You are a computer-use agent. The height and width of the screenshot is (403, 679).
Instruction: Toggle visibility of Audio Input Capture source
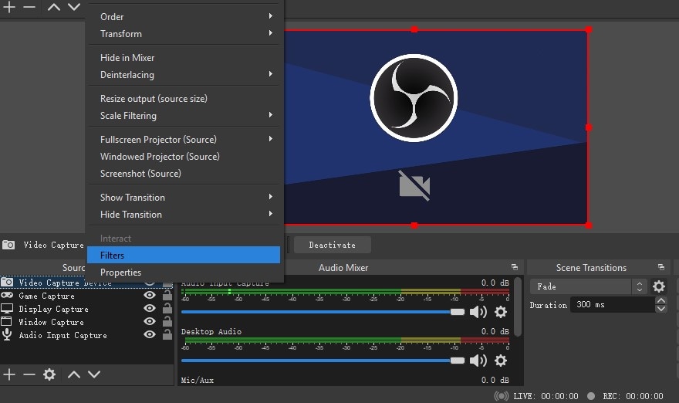pyautogui.click(x=150, y=334)
